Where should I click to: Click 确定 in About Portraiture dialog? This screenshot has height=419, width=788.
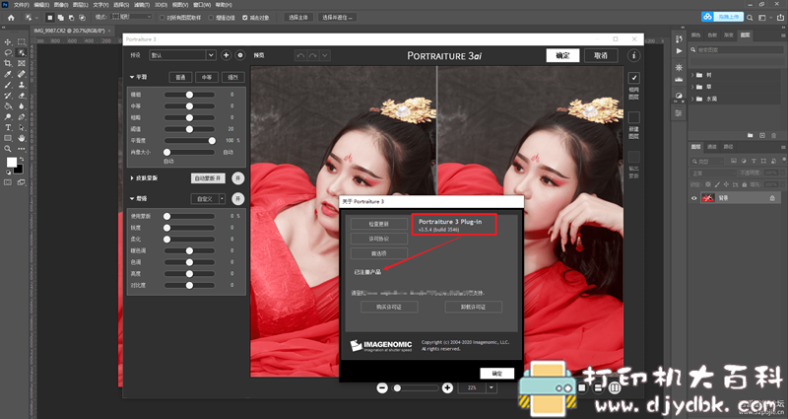click(497, 374)
